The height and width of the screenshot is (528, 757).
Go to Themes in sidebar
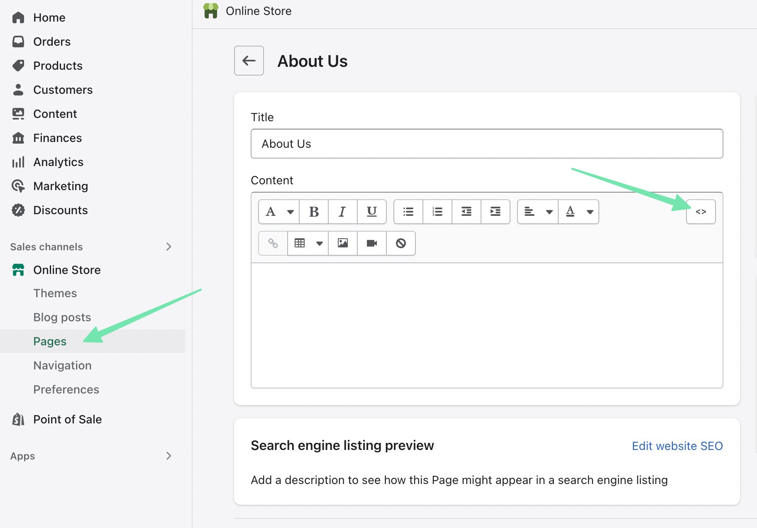click(x=55, y=293)
